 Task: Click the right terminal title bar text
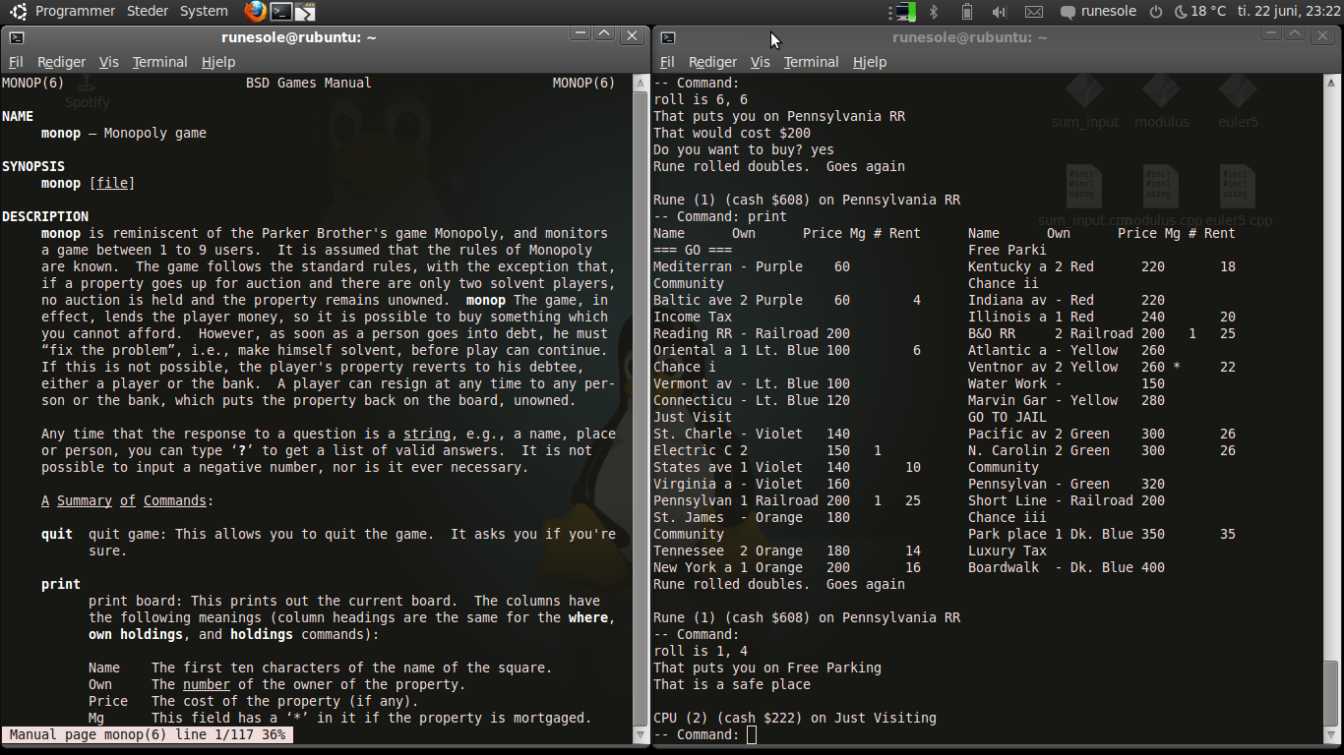point(969,37)
